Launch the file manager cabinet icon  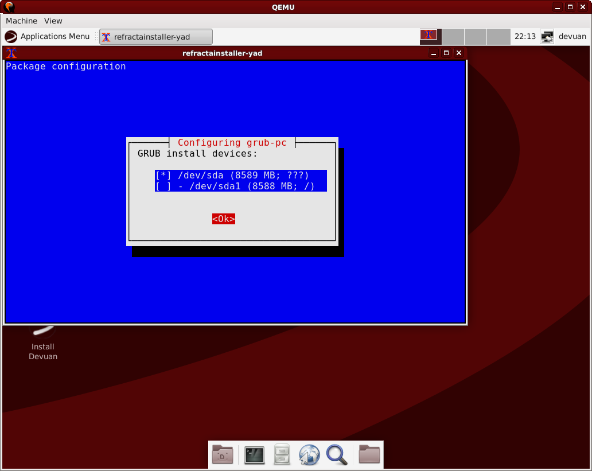click(x=281, y=455)
